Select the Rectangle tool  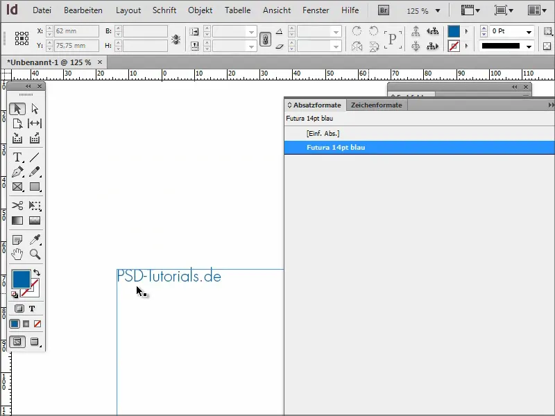point(35,187)
